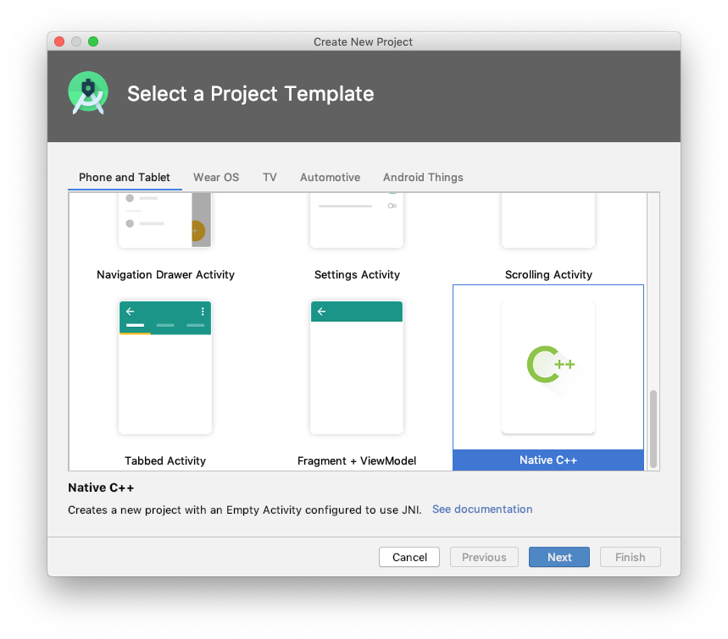This screenshot has width=728, height=639.
Task: Click three-dot menu in Tabbed Activity preview
Action: pos(203,311)
